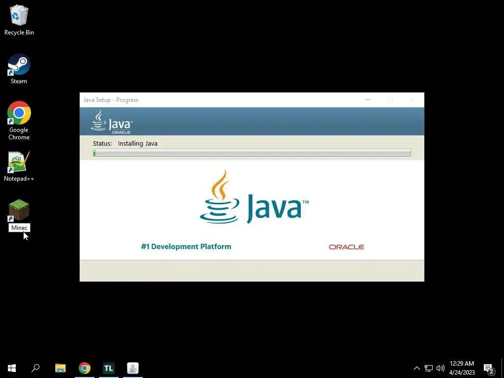Open the Recycle Bin desktop icon
Viewport: 504px width, 378px height.
(x=19, y=20)
